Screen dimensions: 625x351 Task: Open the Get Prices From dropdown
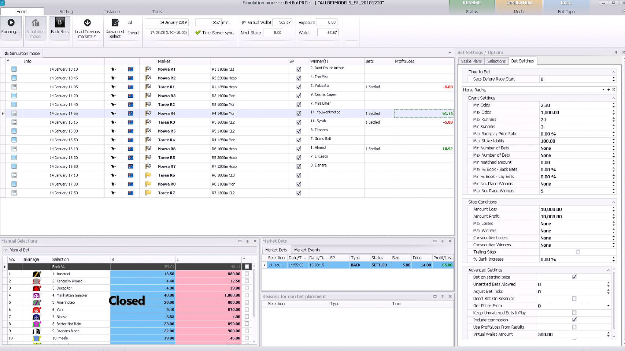609,306
